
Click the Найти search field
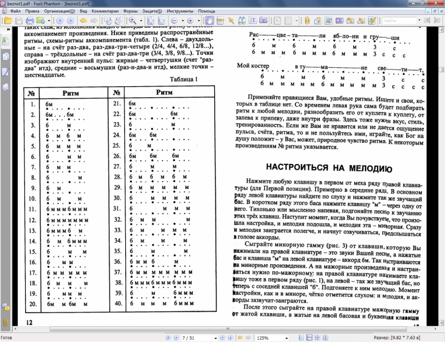399,21
